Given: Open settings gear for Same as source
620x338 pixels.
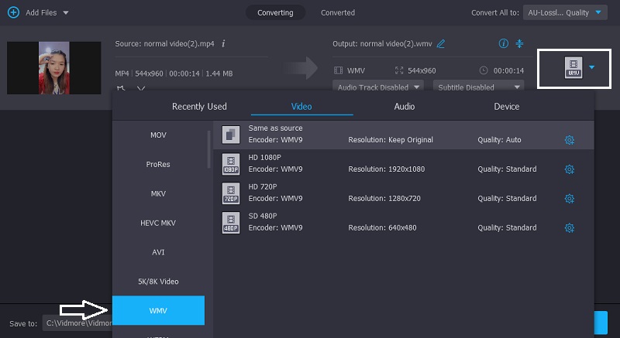Looking at the screenshot, I should point(570,140).
